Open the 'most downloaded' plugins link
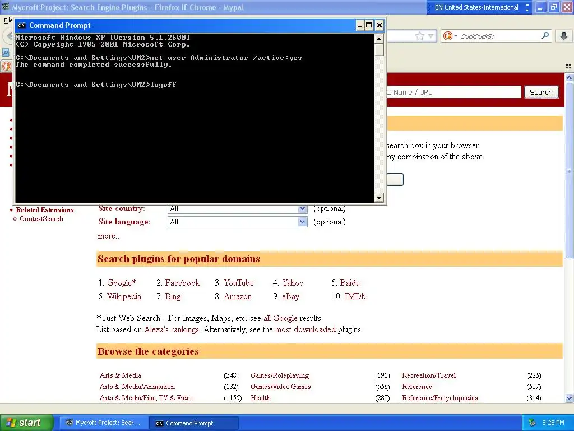The image size is (574, 431). pos(305,329)
